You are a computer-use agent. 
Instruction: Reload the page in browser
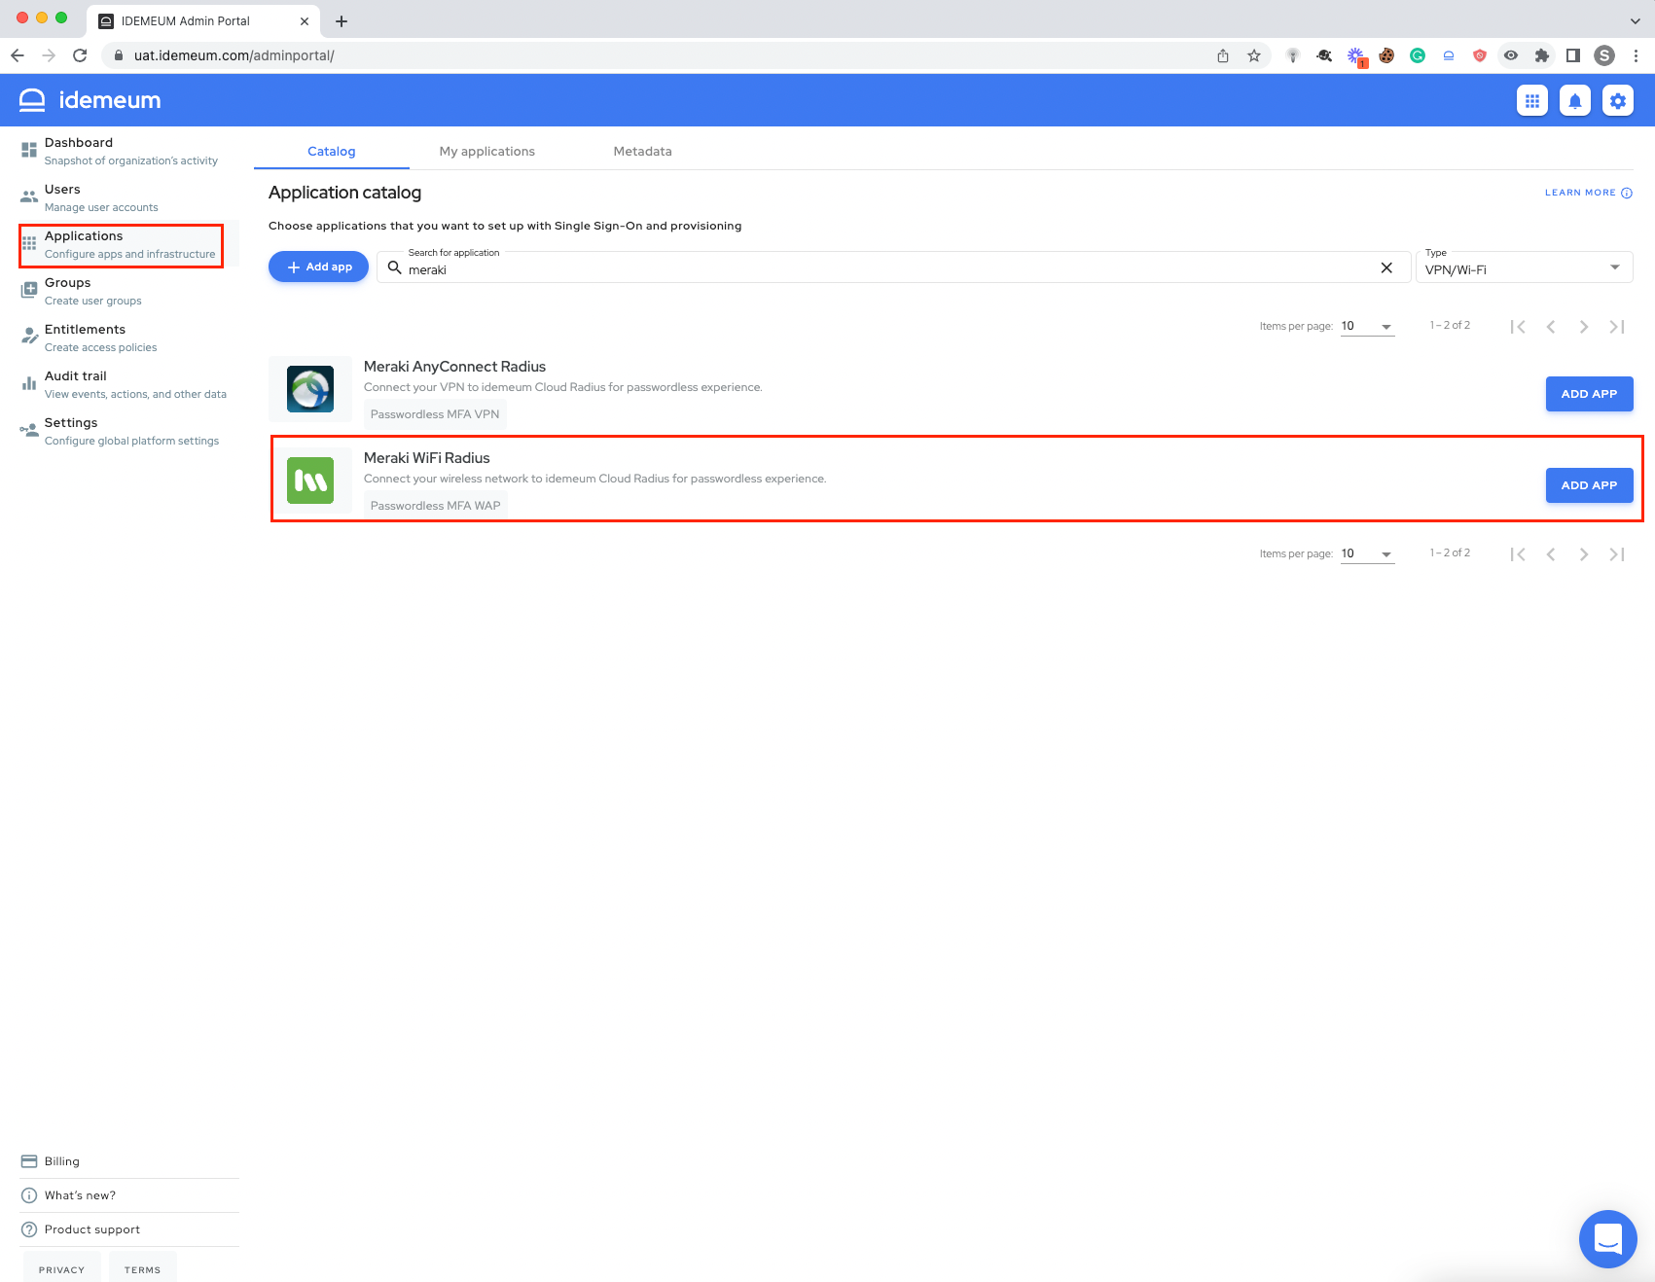tap(80, 55)
